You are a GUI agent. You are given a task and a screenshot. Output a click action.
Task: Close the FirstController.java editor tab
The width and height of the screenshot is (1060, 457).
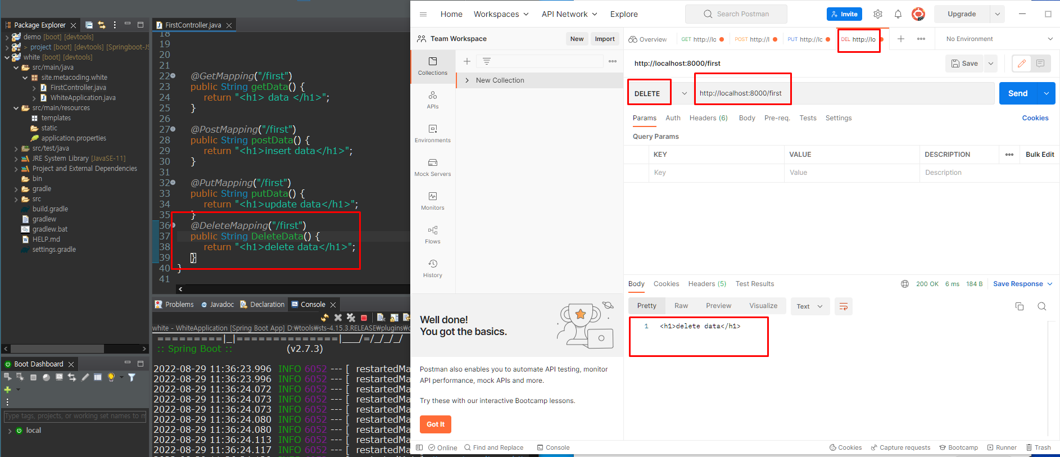coord(229,25)
